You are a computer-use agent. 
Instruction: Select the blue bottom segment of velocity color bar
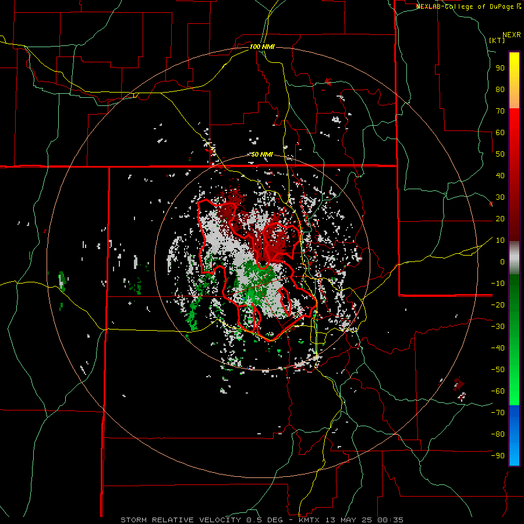point(514,436)
